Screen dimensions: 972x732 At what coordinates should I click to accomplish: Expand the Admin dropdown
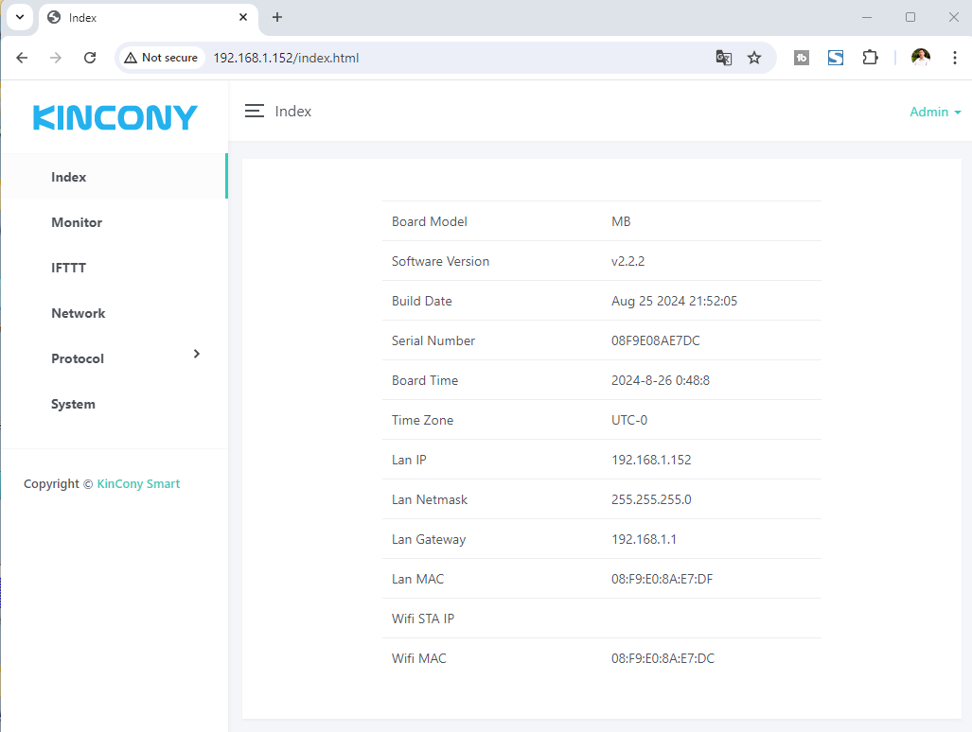click(934, 112)
